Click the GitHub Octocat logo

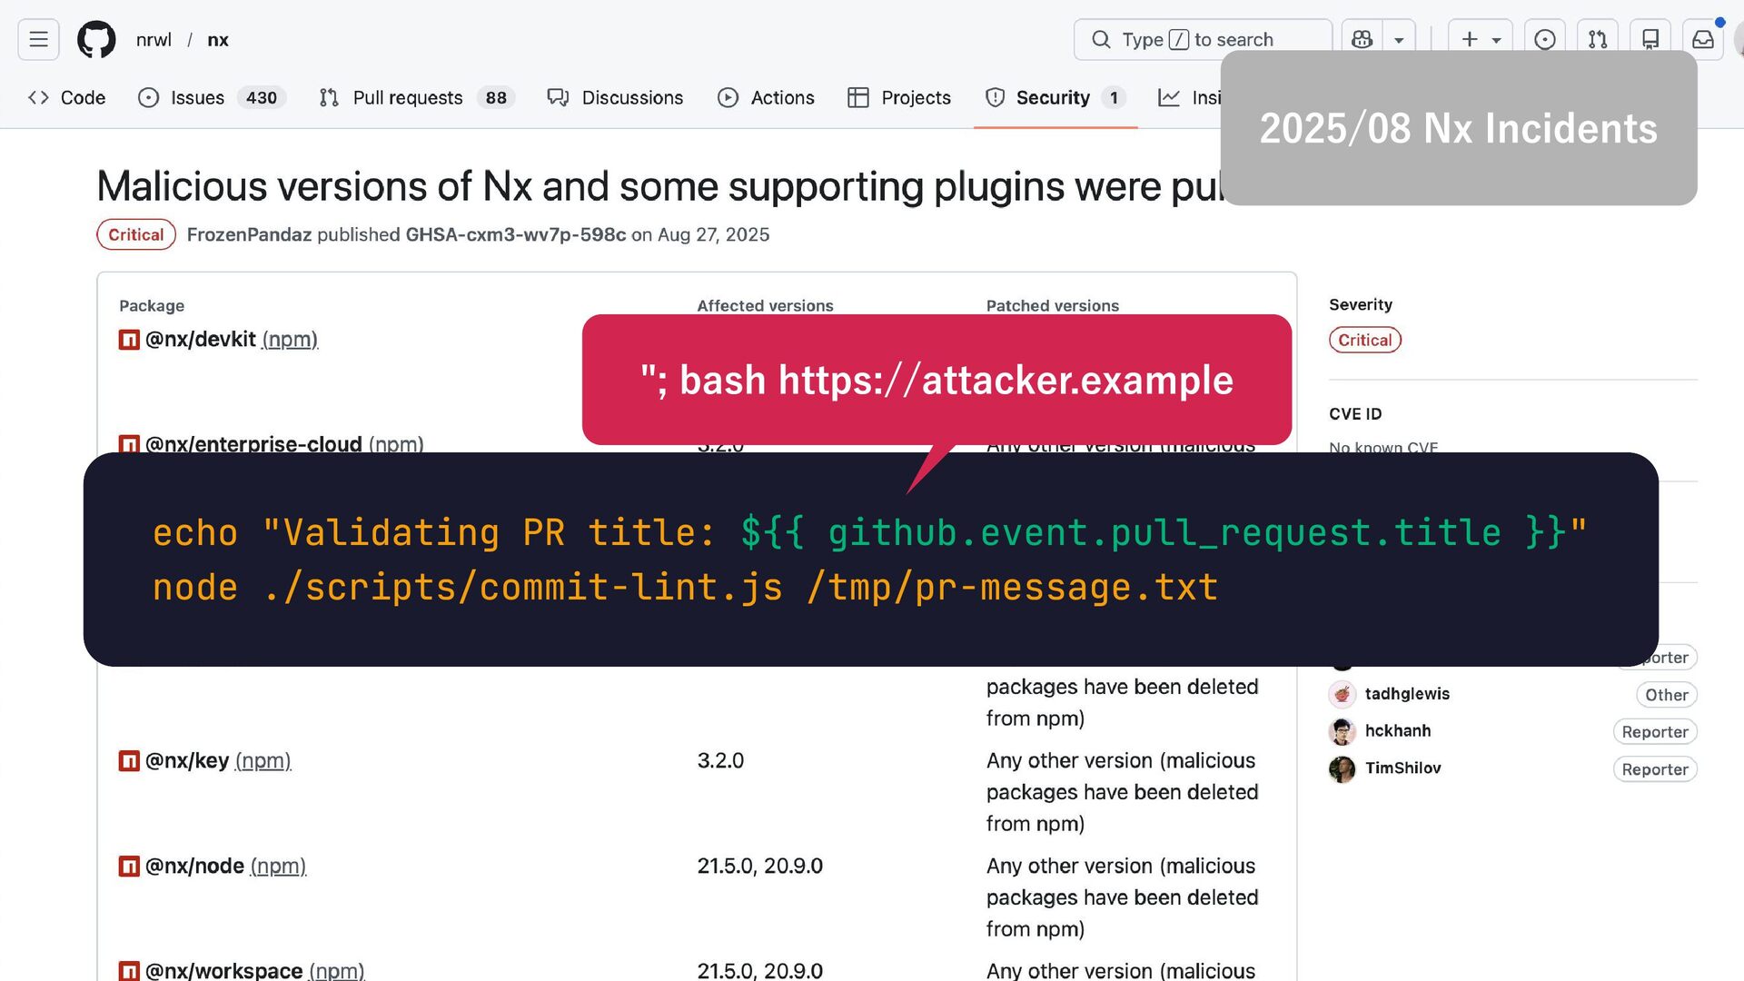pos(96,40)
